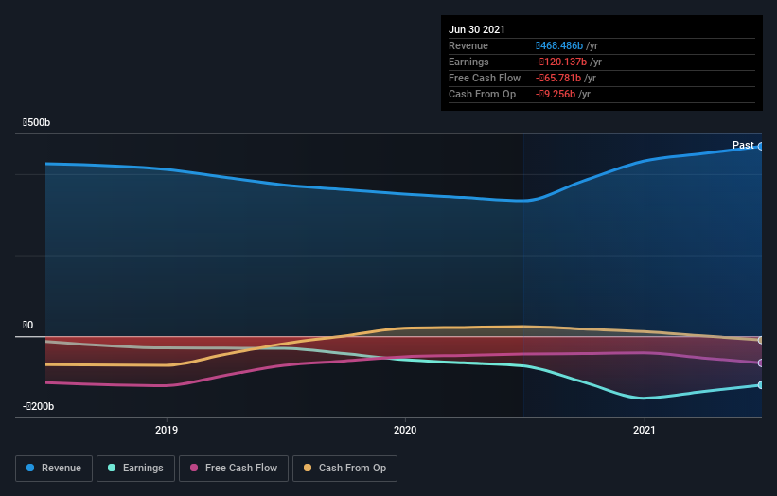Click the 468.486b revenue value

[x=559, y=45]
